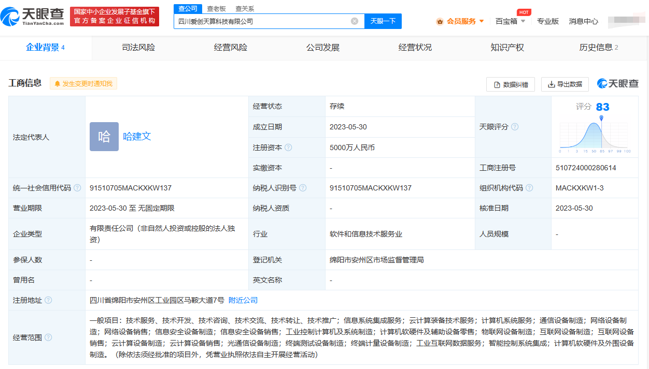Open the 会员服务 dropdown menu

point(461,21)
